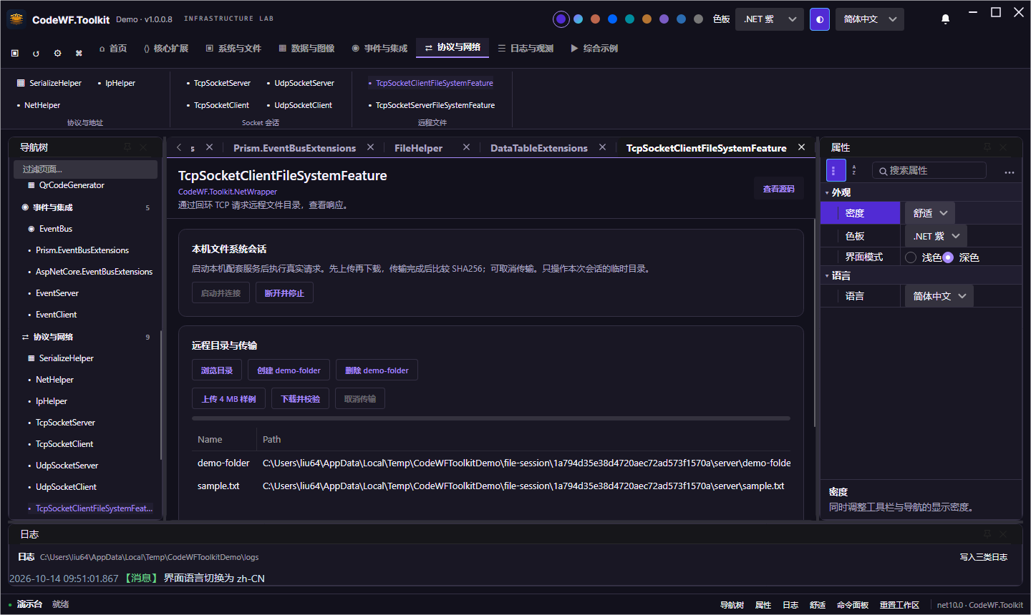Close the 导航树 navigation panel

143,147
